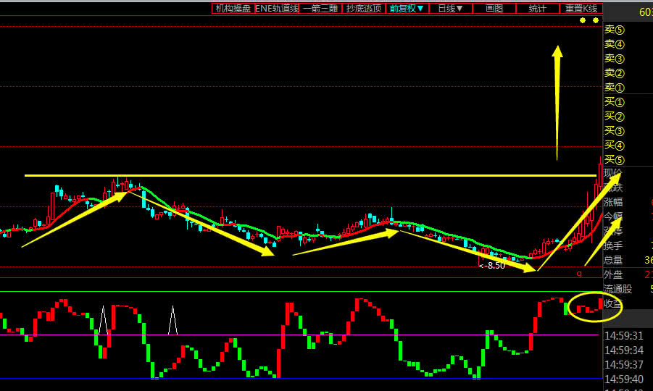Select the ENE轨道线 indicator
Viewport: 653px width, 391px height.
(277, 9)
